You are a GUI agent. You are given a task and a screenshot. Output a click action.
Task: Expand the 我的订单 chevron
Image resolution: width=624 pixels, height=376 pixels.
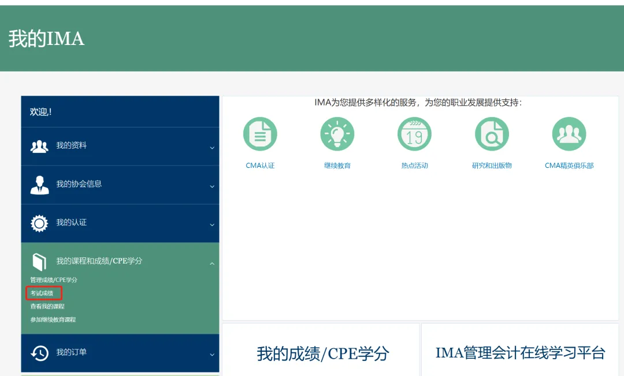tap(212, 355)
